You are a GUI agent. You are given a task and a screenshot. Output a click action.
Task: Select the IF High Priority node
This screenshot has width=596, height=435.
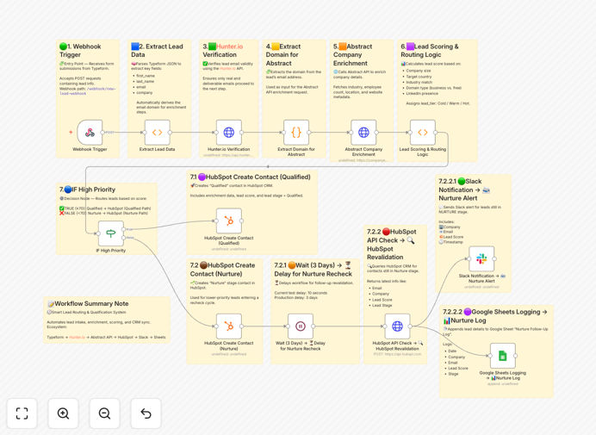click(x=110, y=233)
